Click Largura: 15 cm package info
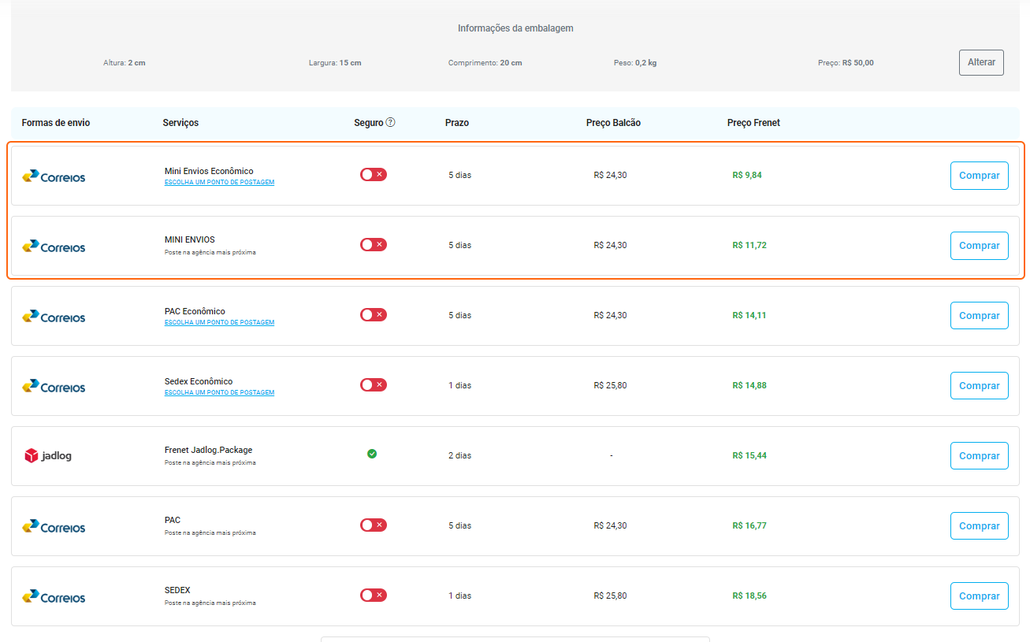The image size is (1030, 642). 335,63
